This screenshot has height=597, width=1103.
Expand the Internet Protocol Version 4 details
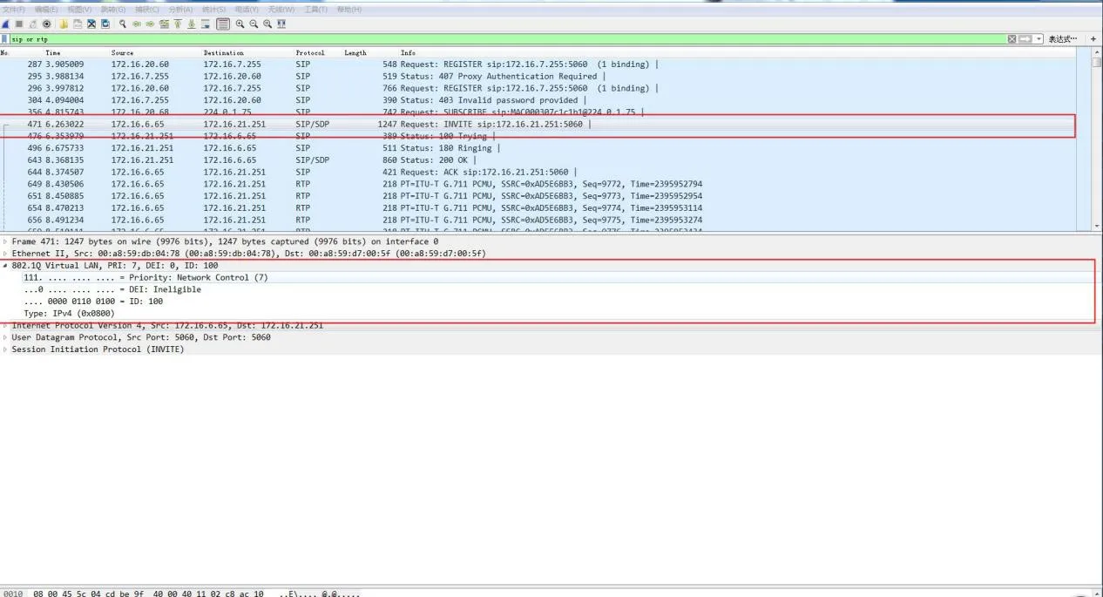point(5,325)
